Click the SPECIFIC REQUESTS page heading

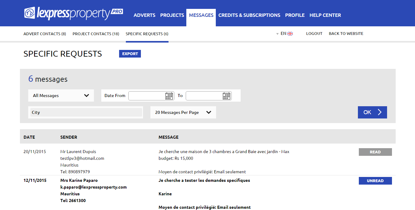coord(63,54)
